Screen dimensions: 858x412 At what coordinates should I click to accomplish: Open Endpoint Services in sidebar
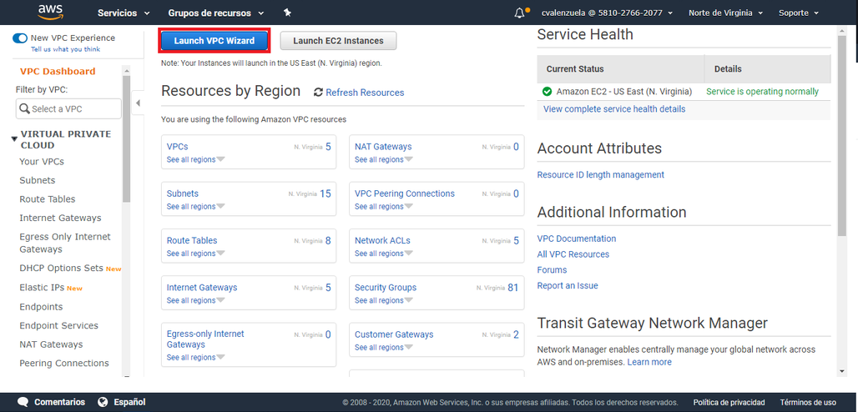tap(58, 325)
